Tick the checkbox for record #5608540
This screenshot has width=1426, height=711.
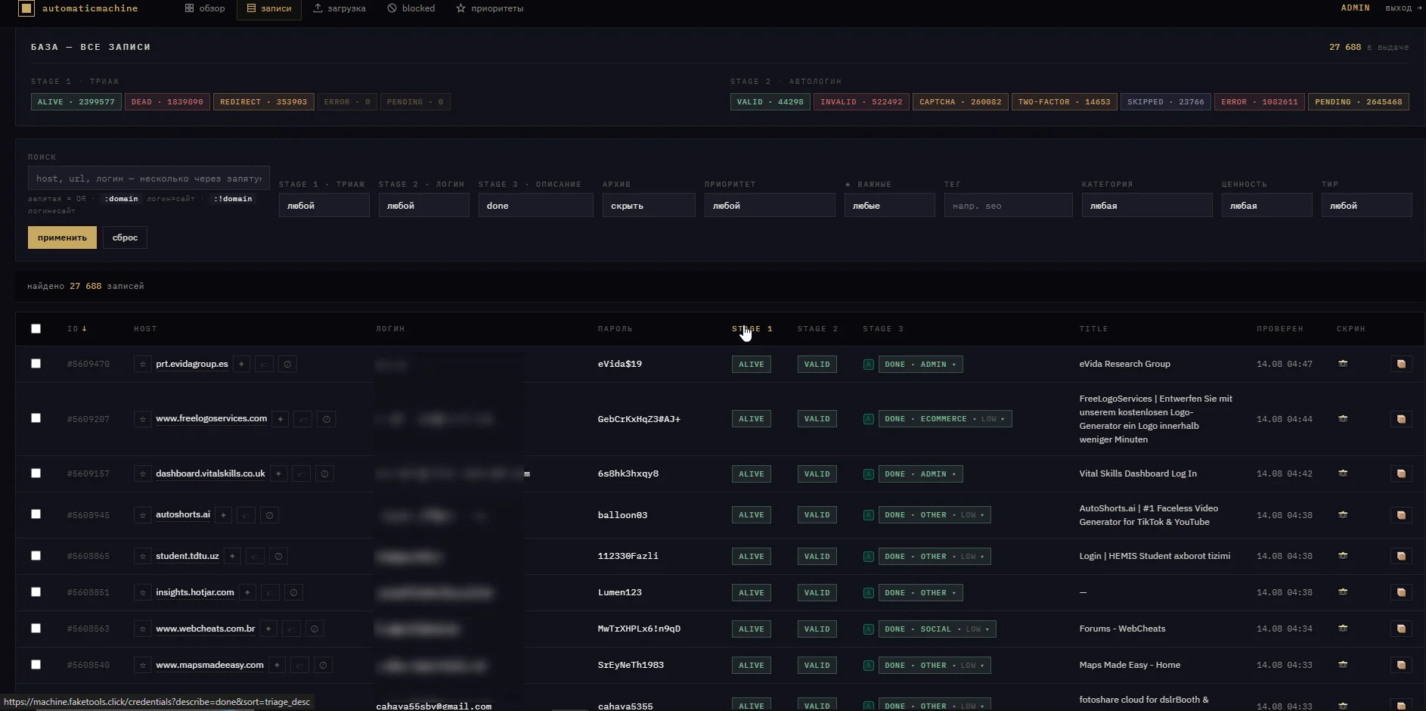[x=36, y=665]
